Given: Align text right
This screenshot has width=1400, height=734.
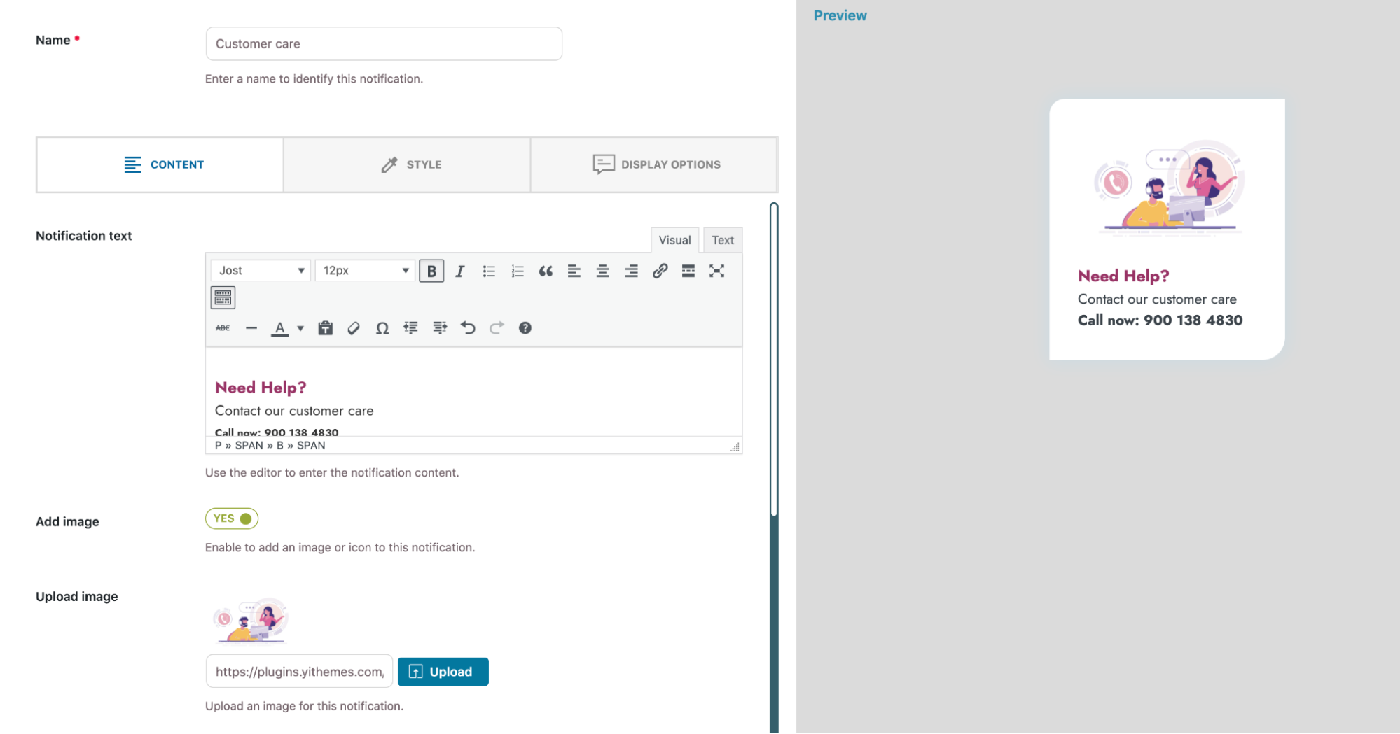Looking at the screenshot, I should tap(631, 271).
